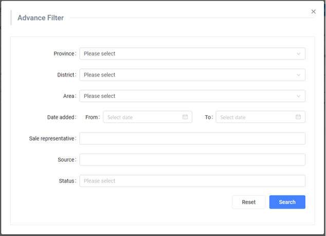Open the Area 'Please select' dropdown
The height and width of the screenshot is (236, 326).
[x=185, y=96]
